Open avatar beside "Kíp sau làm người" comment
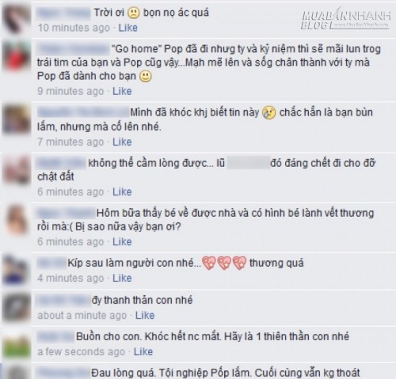The width and height of the screenshot is (396, 379). 17,271
